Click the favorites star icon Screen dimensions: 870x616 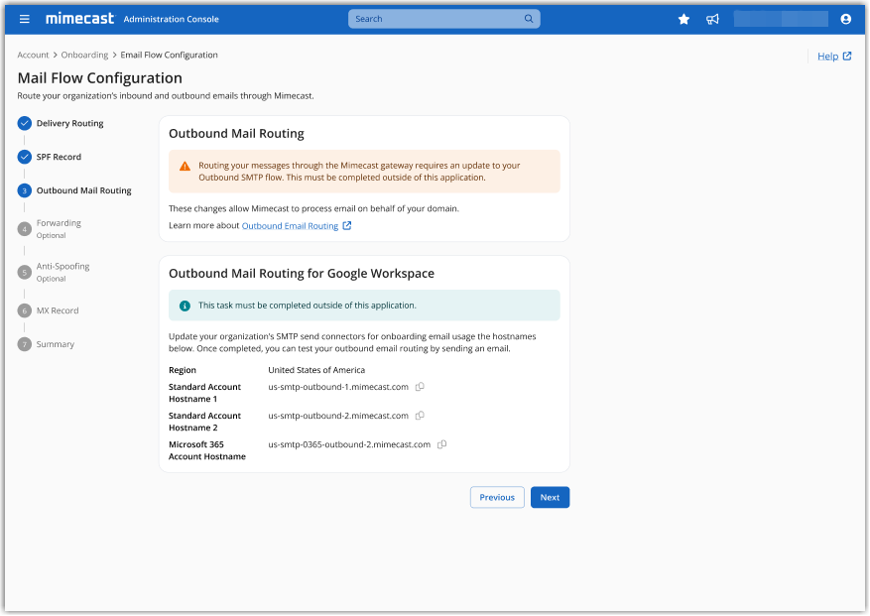(684, 19)
